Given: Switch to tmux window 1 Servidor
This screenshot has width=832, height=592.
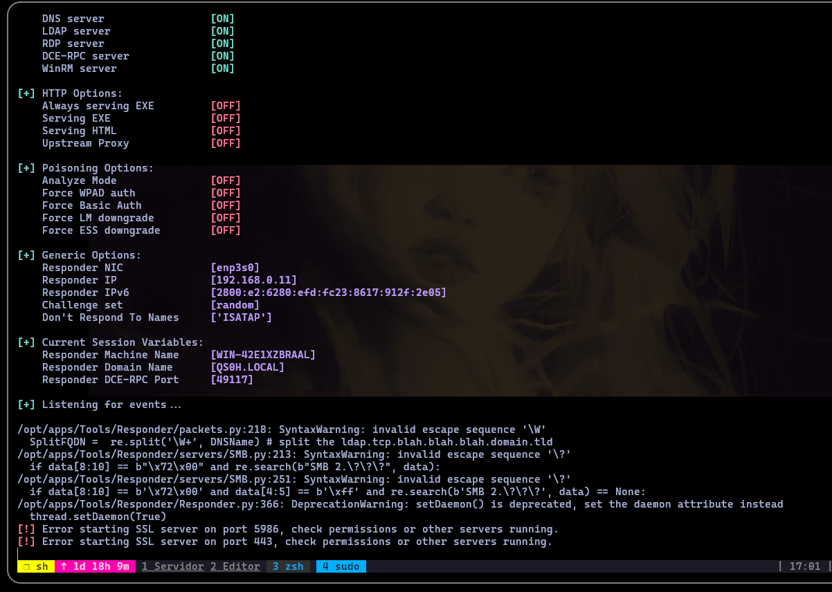Looking at the screenshot, I should pos(172,566).
